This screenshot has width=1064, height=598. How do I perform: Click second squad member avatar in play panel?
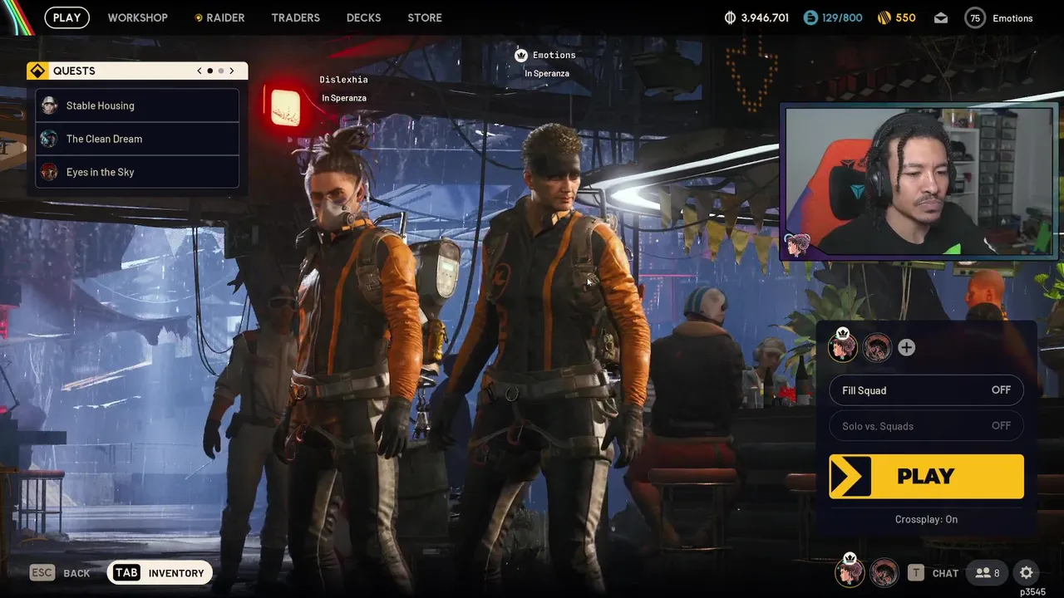point(877,348)
